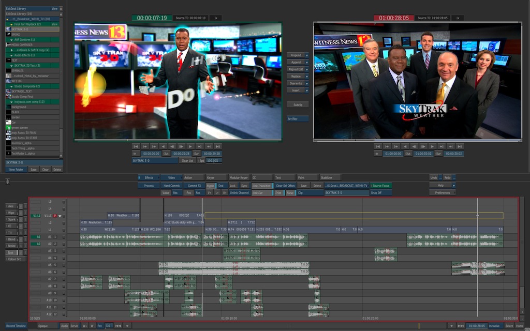Go to start in record player
530x331 pixels.
378,146
